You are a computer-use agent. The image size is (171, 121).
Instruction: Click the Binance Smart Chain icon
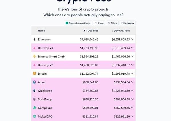[34, 56]
